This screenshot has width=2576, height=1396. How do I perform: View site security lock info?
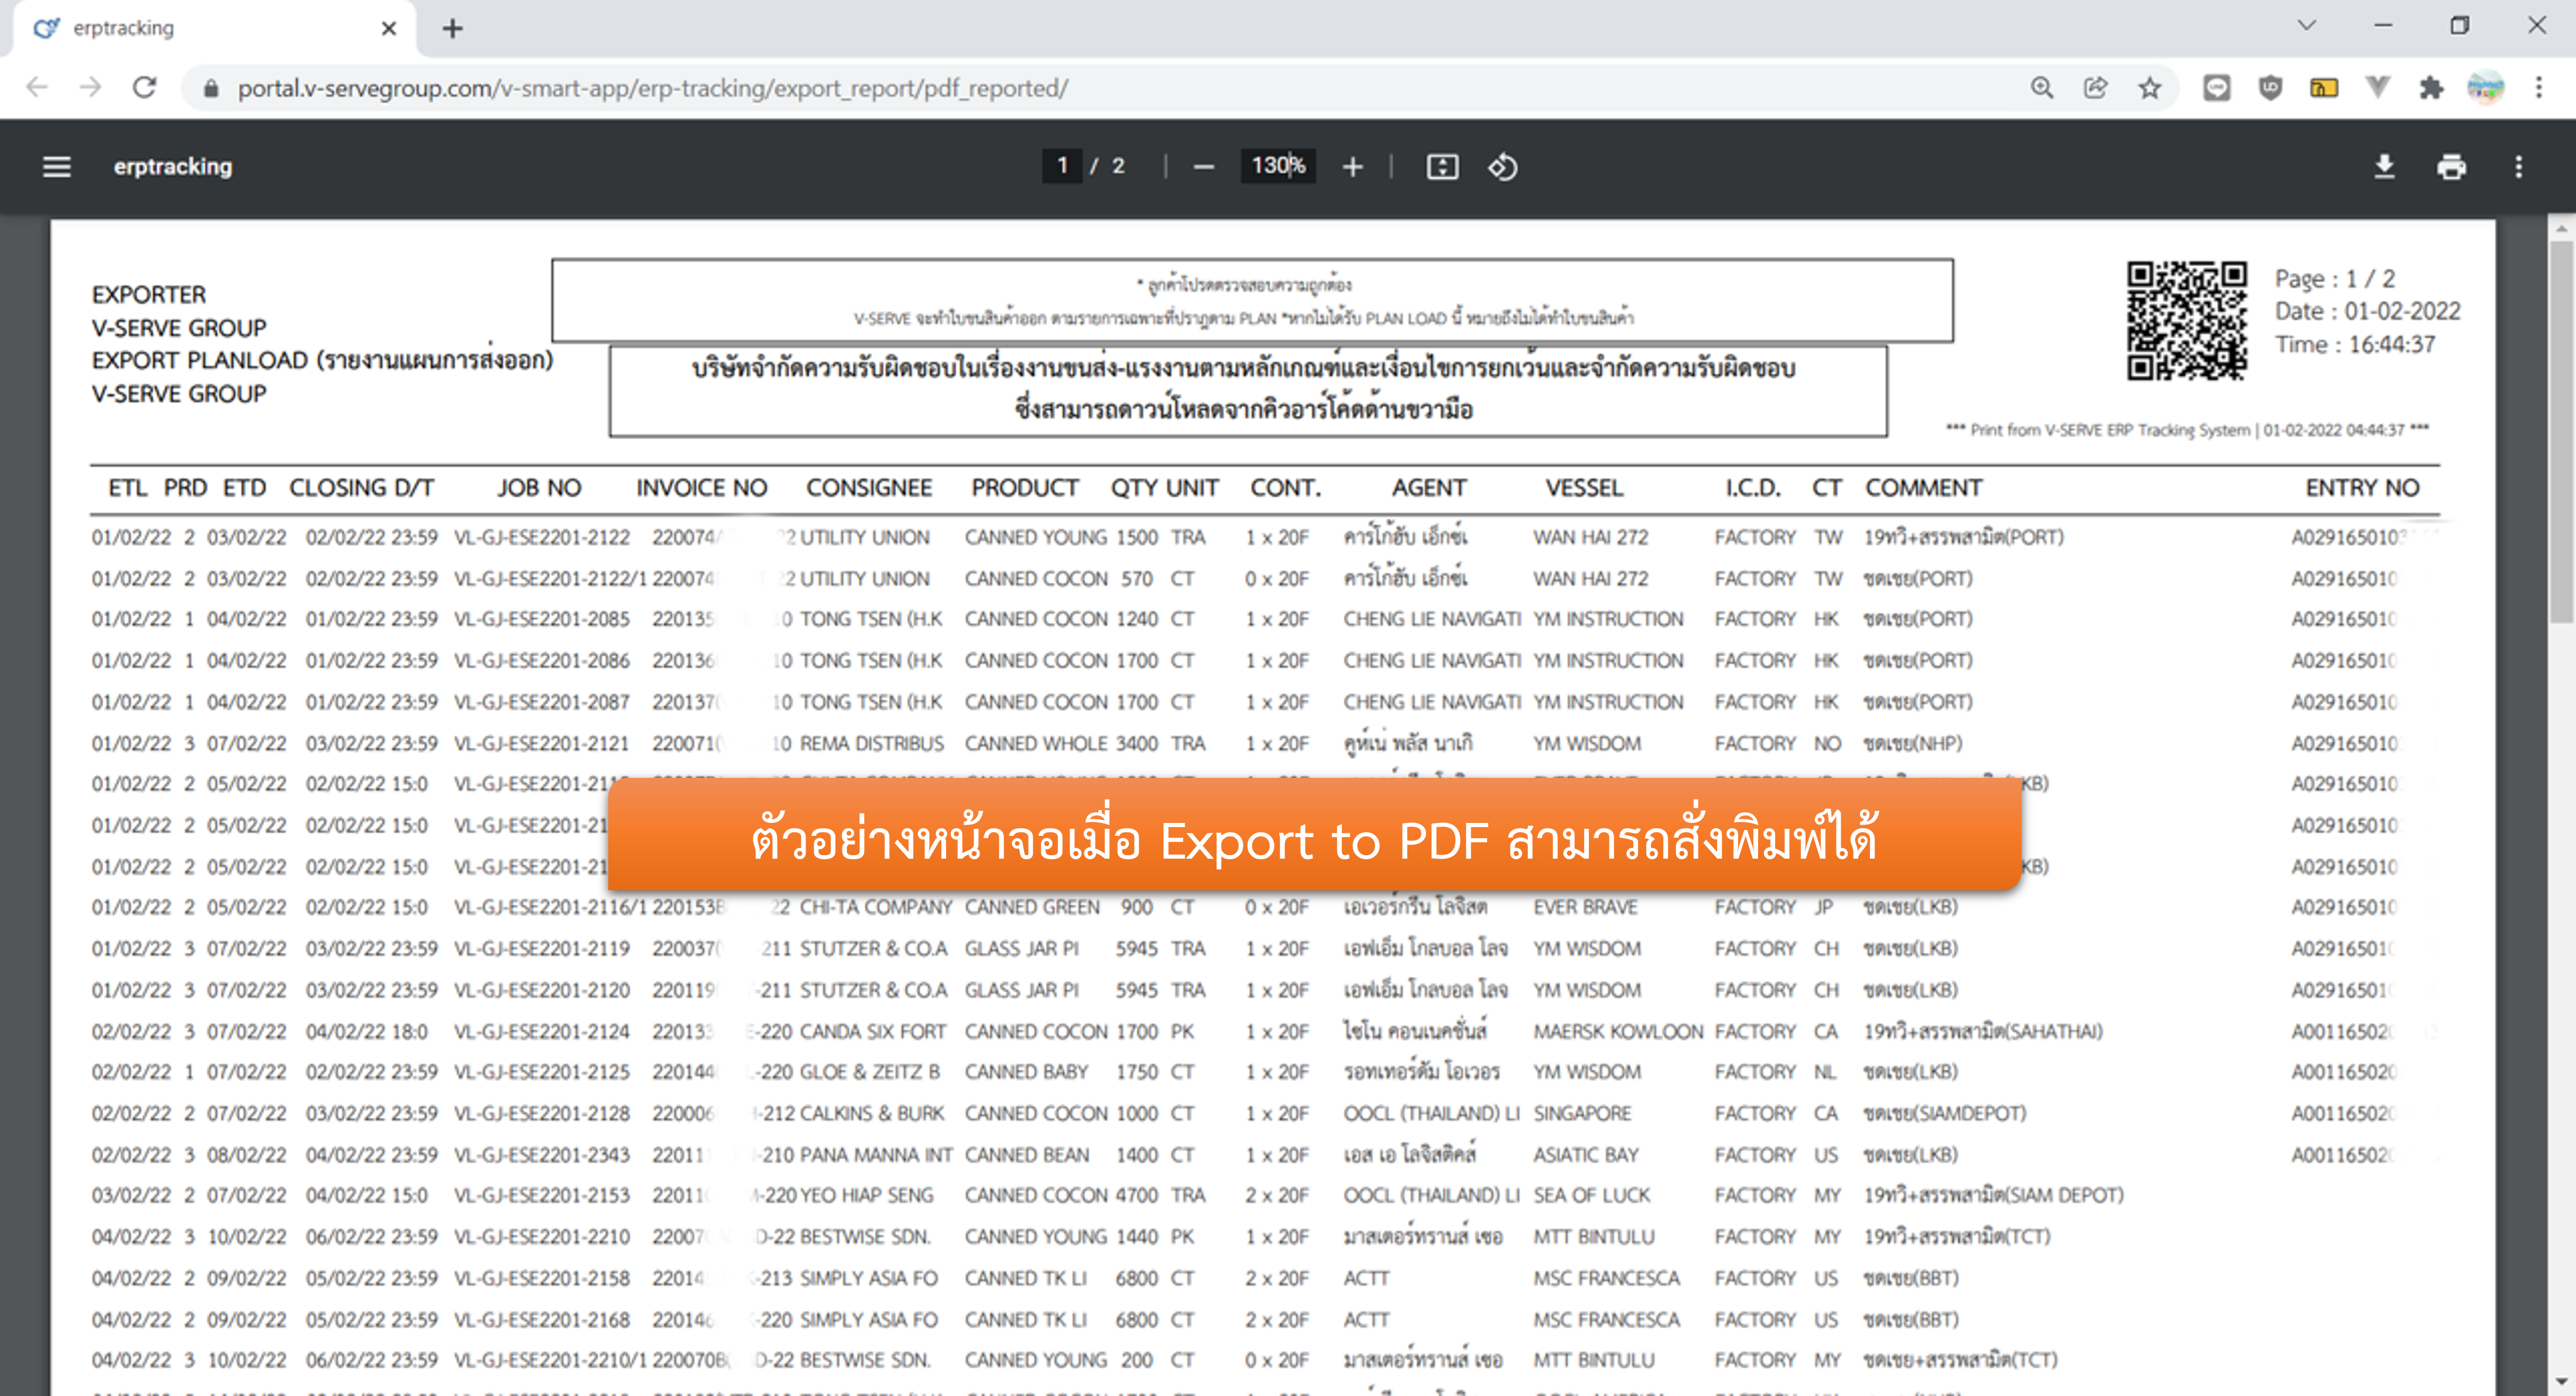click(x=210, y=88)
